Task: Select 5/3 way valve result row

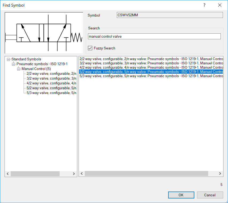Action: (x=151, y=76)
